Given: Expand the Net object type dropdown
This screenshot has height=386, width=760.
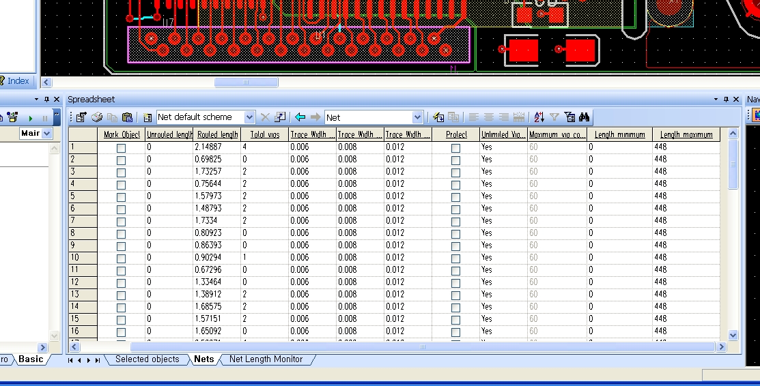Looking at the screenshot, I should pos(417,117).
